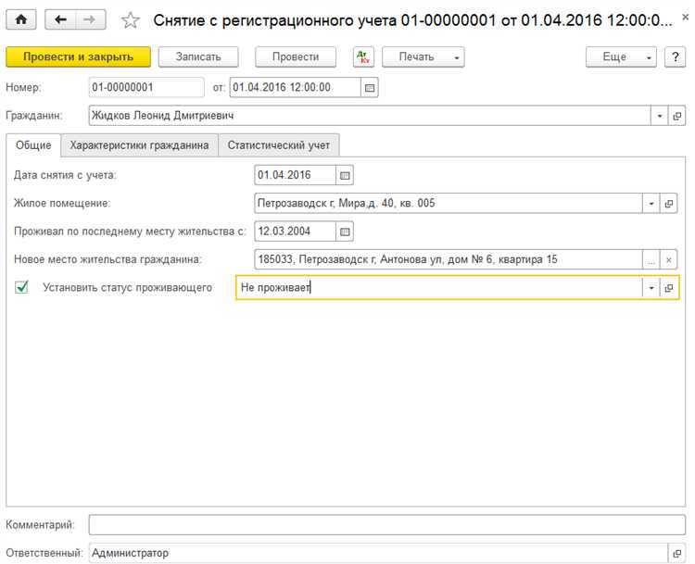Click the Гражданин name field
Screen dimensions: 695x564
coord(370,116)
